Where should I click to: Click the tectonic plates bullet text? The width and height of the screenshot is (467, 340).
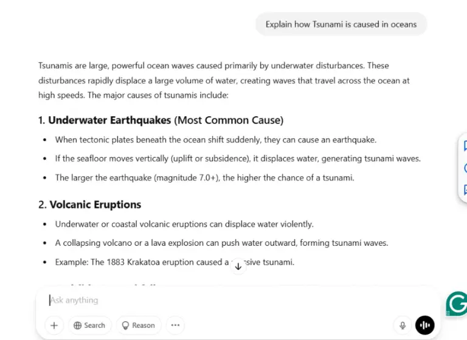[216, 139]
